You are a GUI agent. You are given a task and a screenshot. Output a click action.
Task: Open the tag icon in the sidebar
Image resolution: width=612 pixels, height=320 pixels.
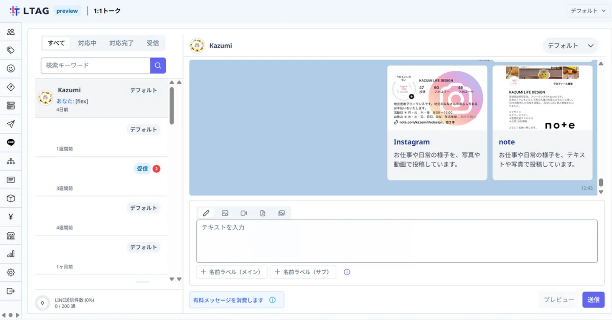[11, 50]
